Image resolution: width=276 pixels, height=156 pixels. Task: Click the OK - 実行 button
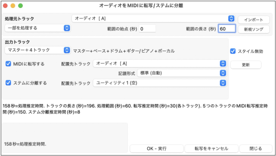tap(157, 149)
